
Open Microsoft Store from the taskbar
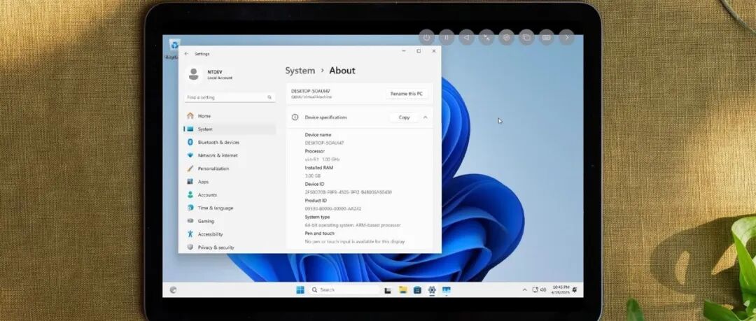417,290
